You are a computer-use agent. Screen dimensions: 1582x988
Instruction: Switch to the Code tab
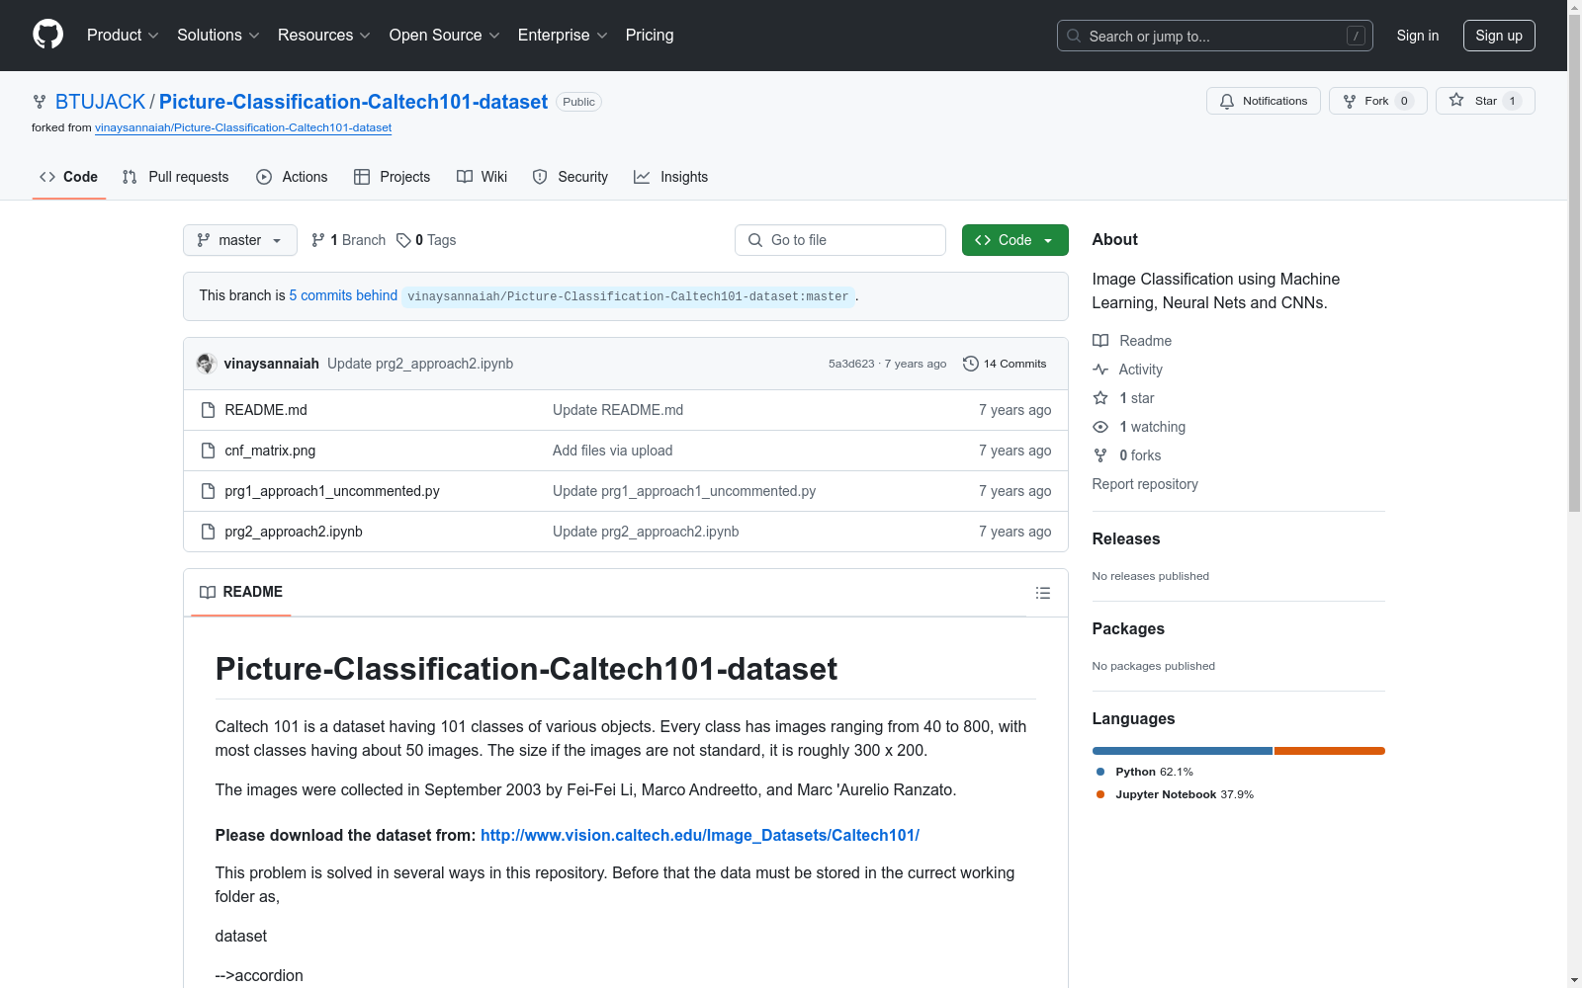tap(68, 177)
